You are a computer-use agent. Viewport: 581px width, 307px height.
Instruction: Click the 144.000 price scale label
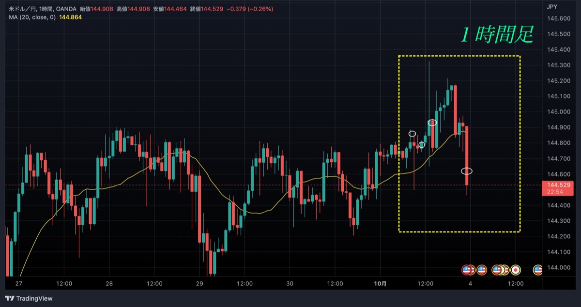pyautogui.click(x=558, y=267)
